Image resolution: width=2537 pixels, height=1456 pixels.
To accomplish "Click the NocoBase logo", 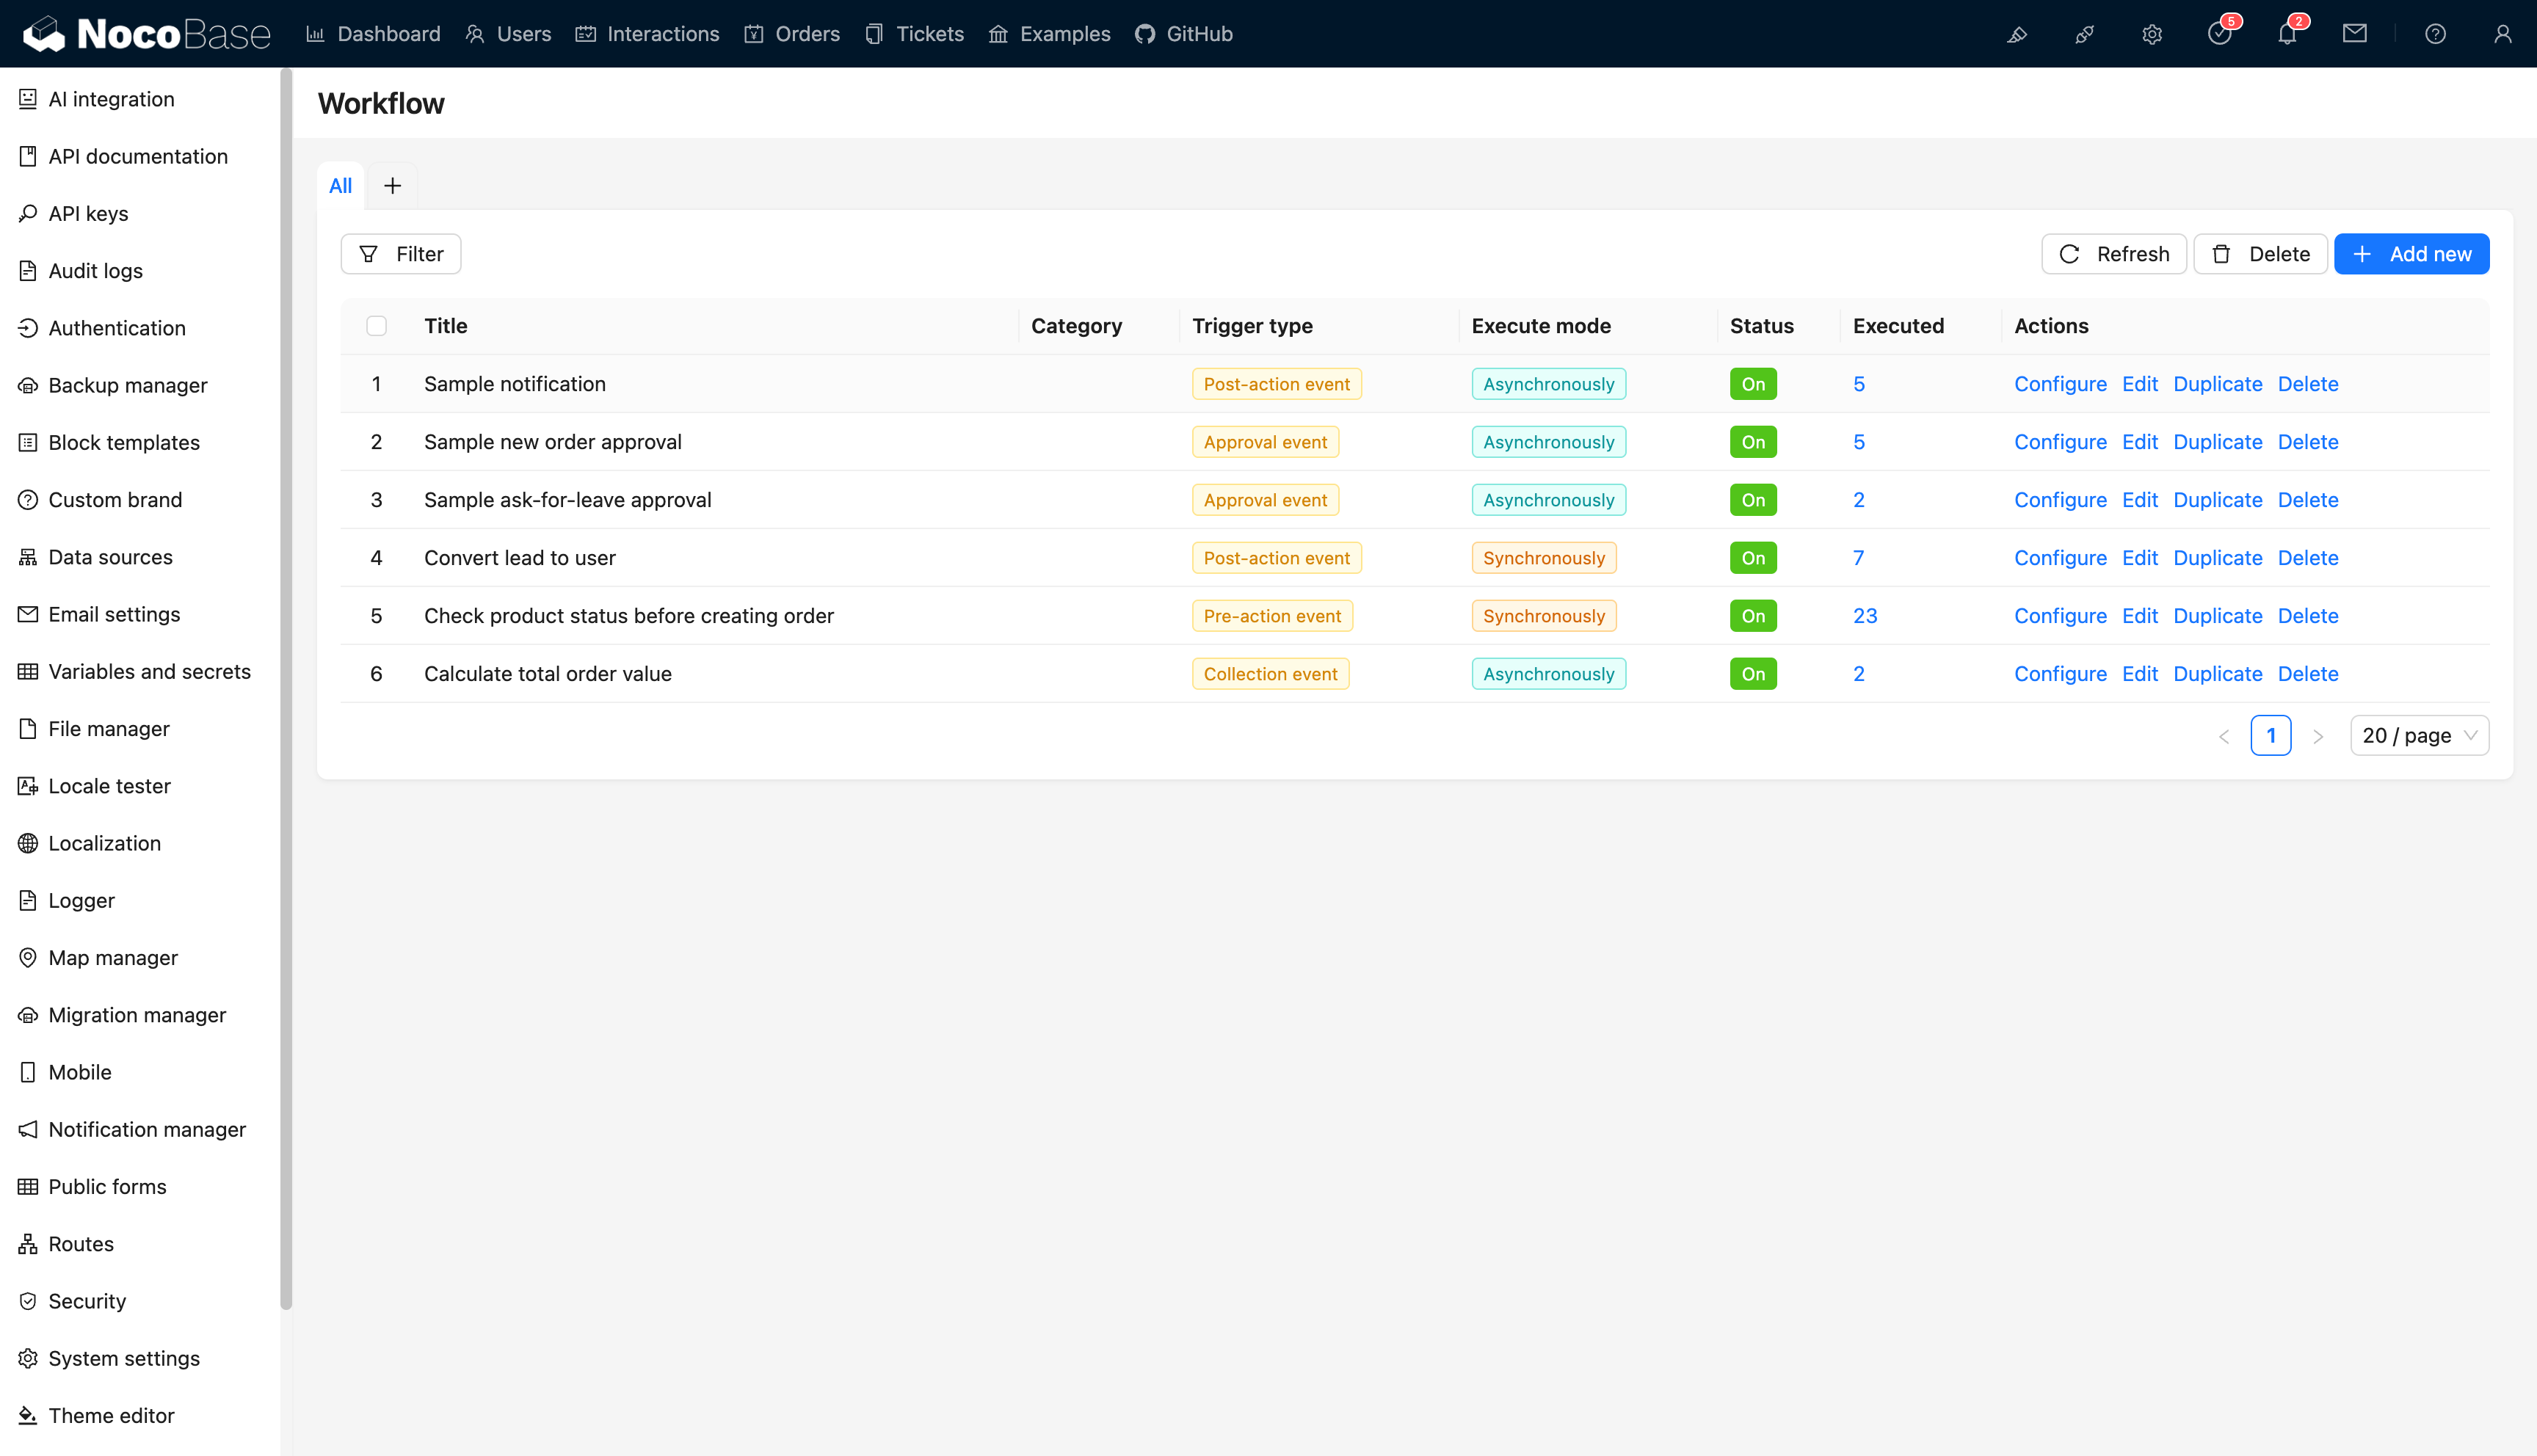I will coord(147,34).
